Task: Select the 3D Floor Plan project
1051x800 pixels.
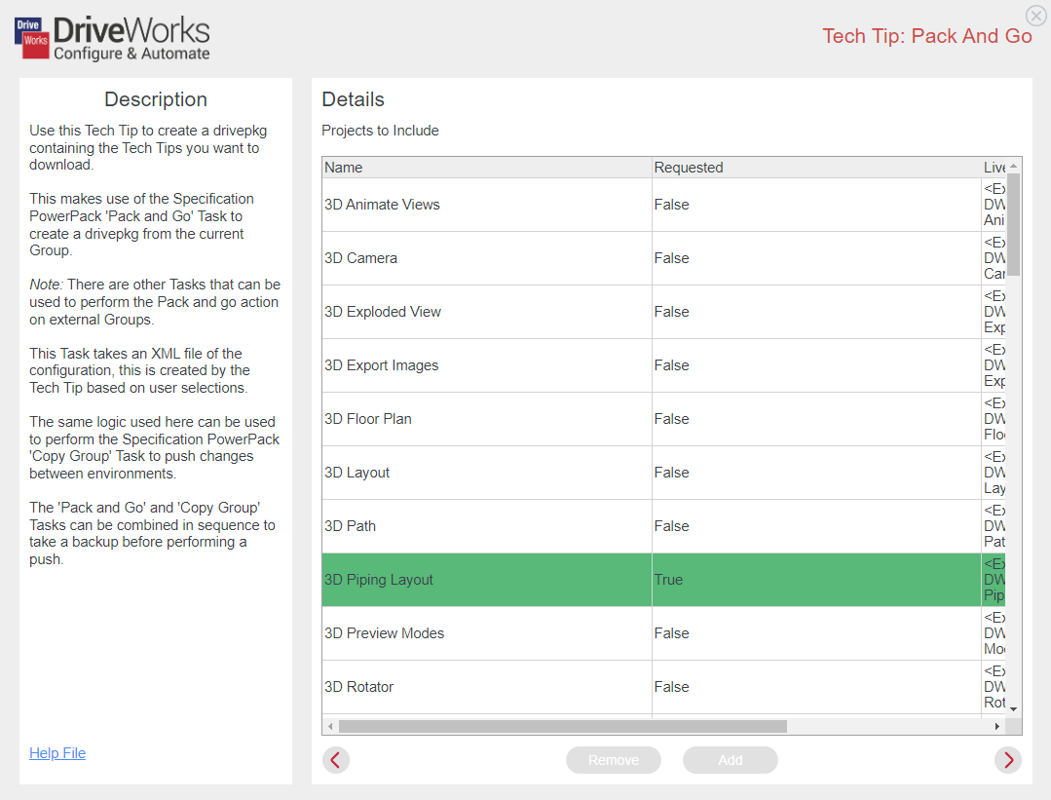Action: (x=487, y=418)
